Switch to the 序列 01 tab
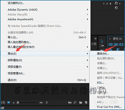The height and width of the screenshot is (110, 125). (117, 39)
